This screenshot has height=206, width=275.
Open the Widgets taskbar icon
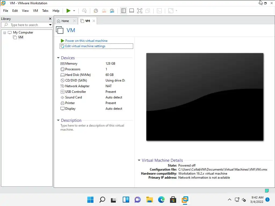126,200
